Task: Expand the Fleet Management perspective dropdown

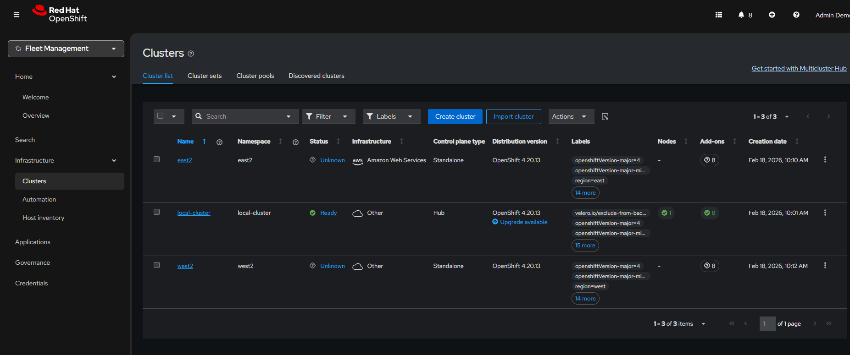Action: click(x=66, y=49)
